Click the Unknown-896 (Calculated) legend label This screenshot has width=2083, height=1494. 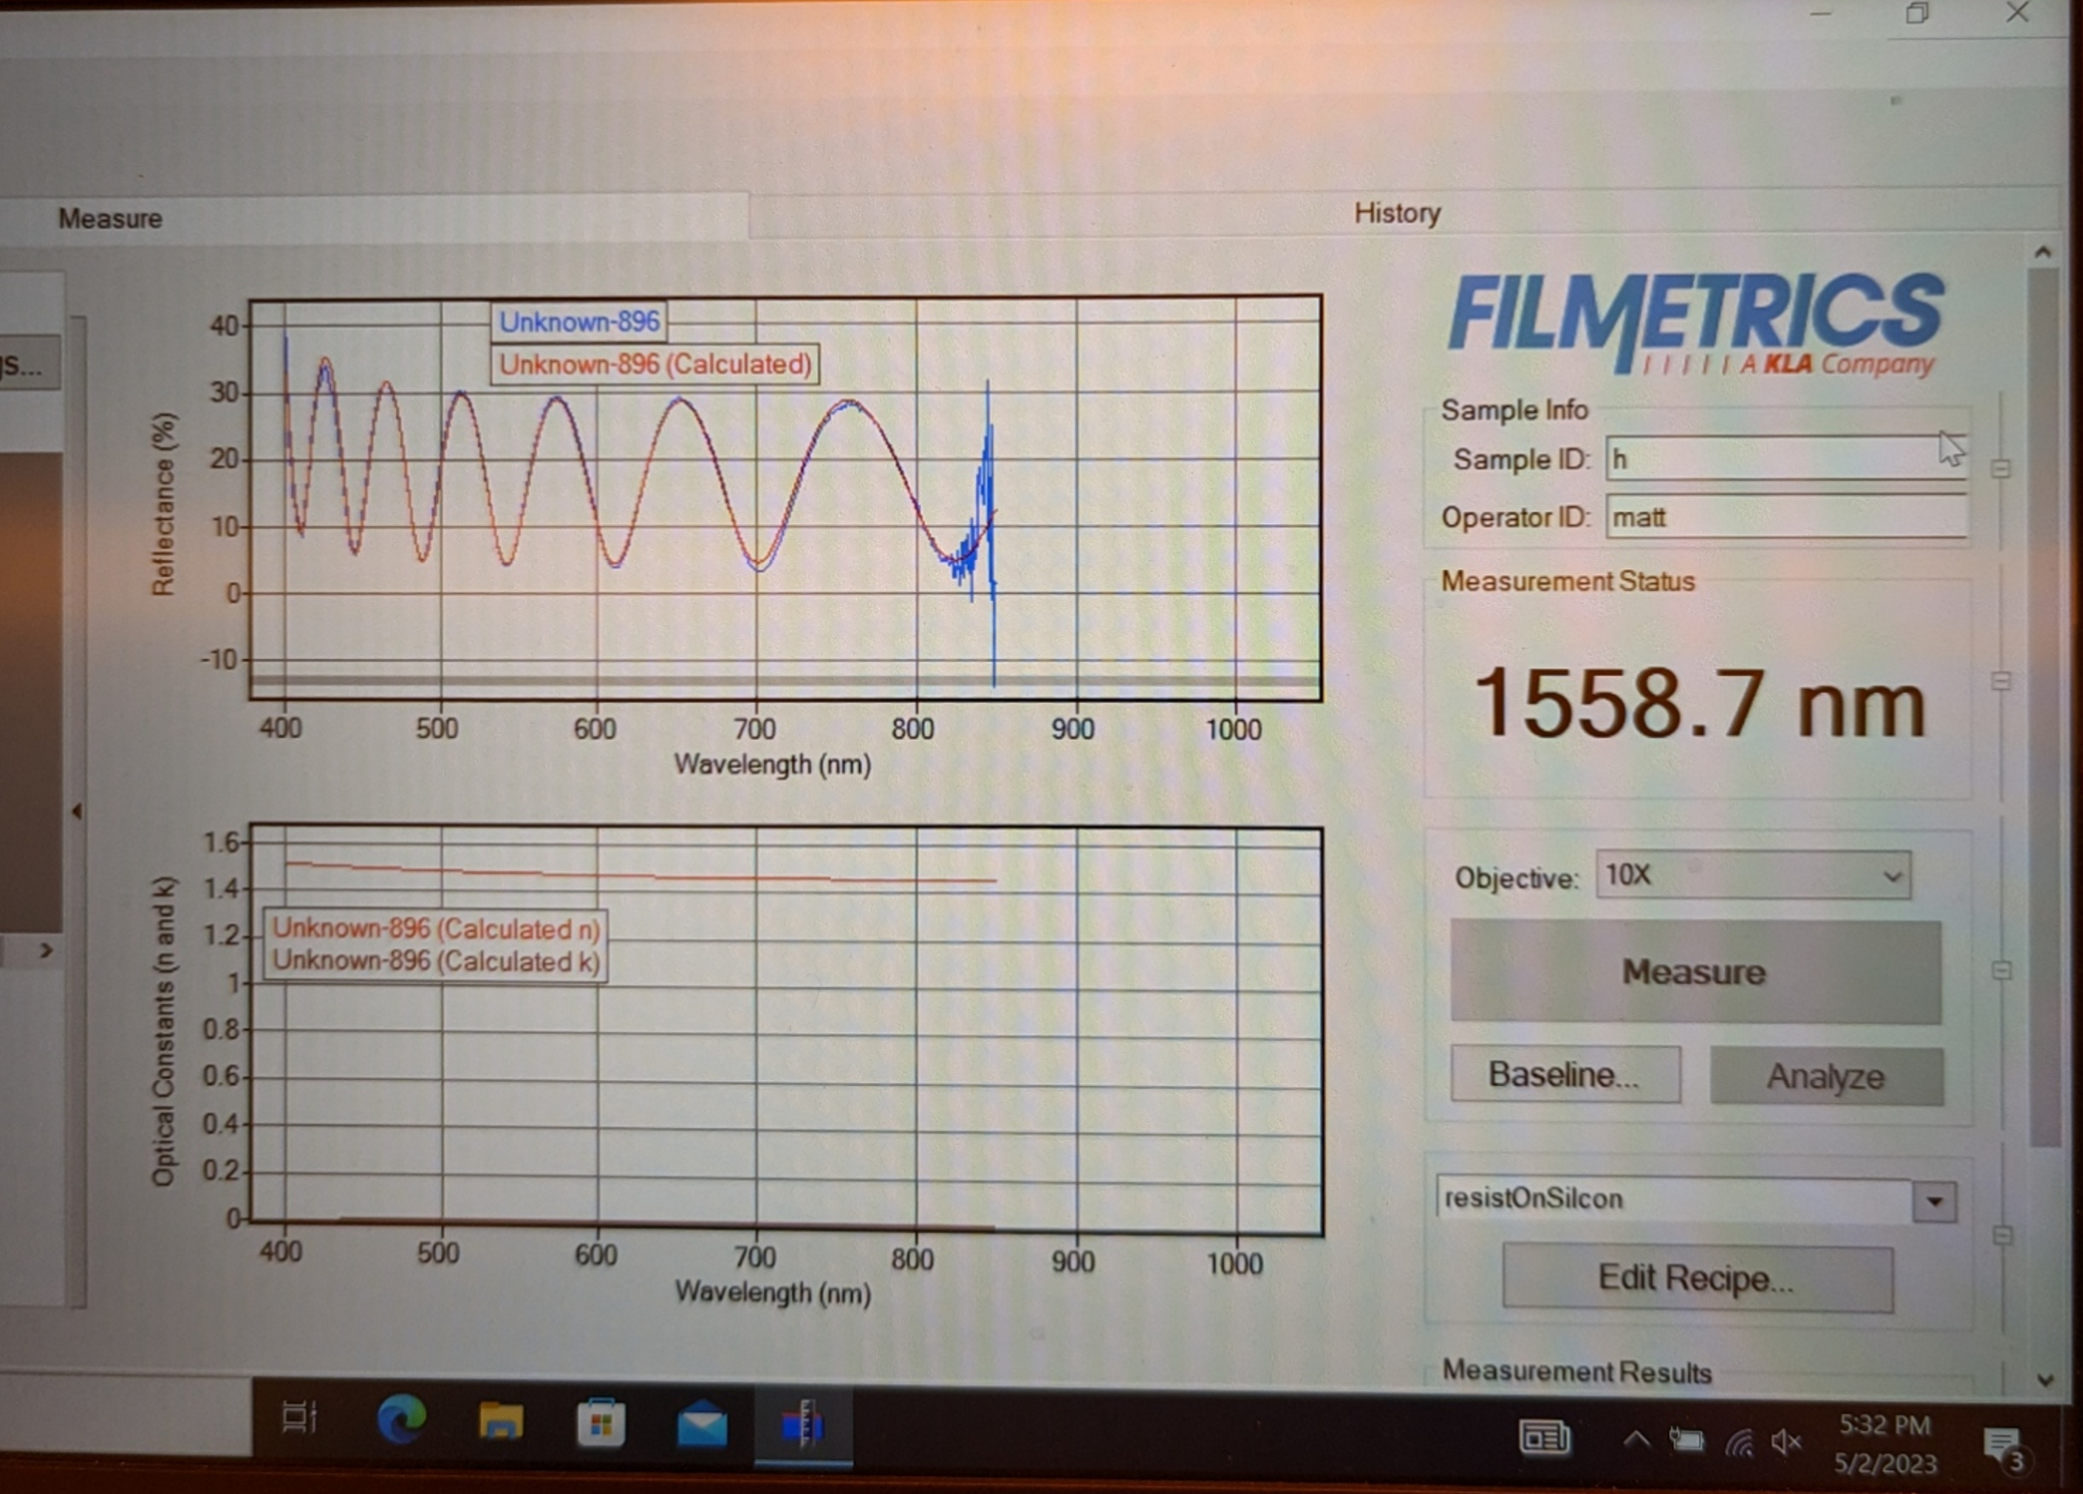tap(655, 364)
